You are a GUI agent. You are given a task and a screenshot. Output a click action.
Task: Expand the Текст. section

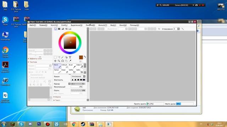coord(57,100)
